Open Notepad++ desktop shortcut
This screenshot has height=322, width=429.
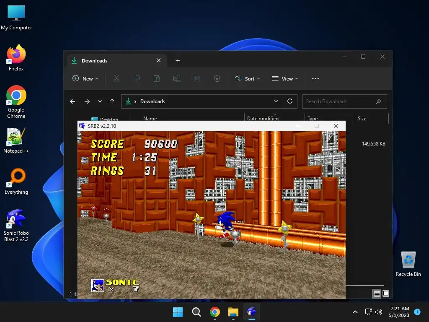coord(16,140)
